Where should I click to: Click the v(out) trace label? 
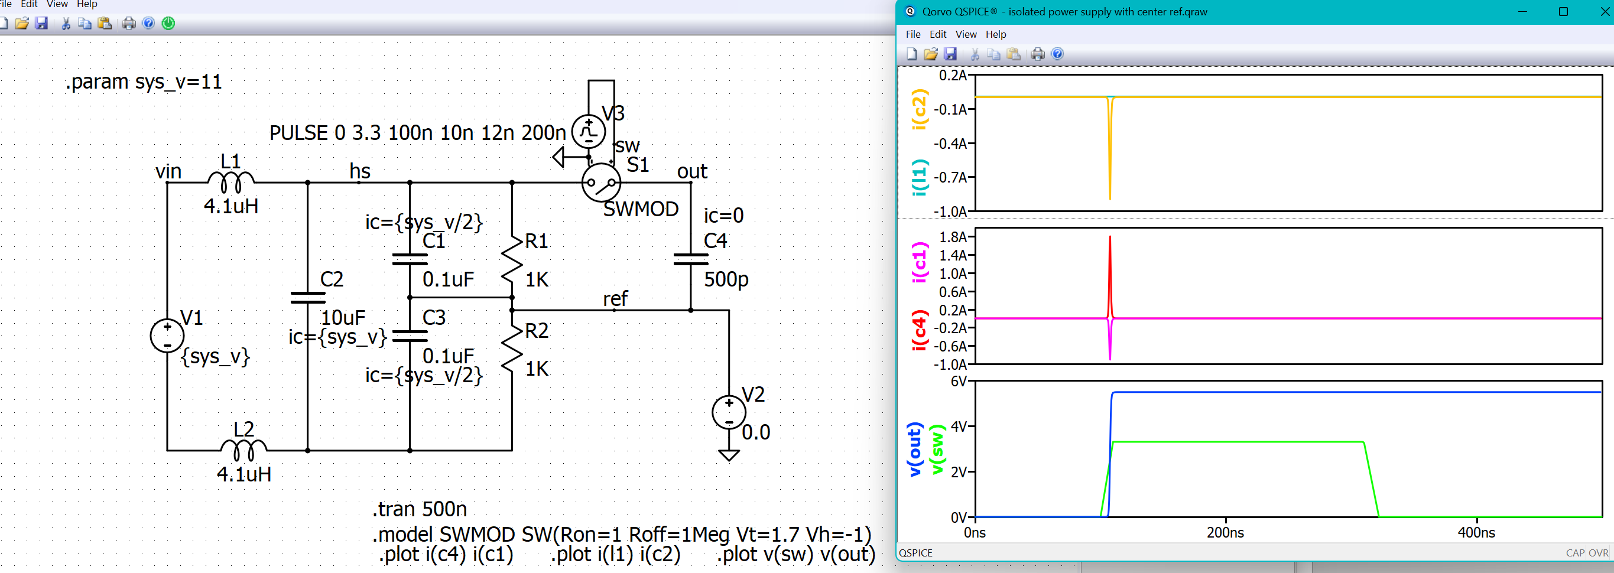[x=914, y=449]
